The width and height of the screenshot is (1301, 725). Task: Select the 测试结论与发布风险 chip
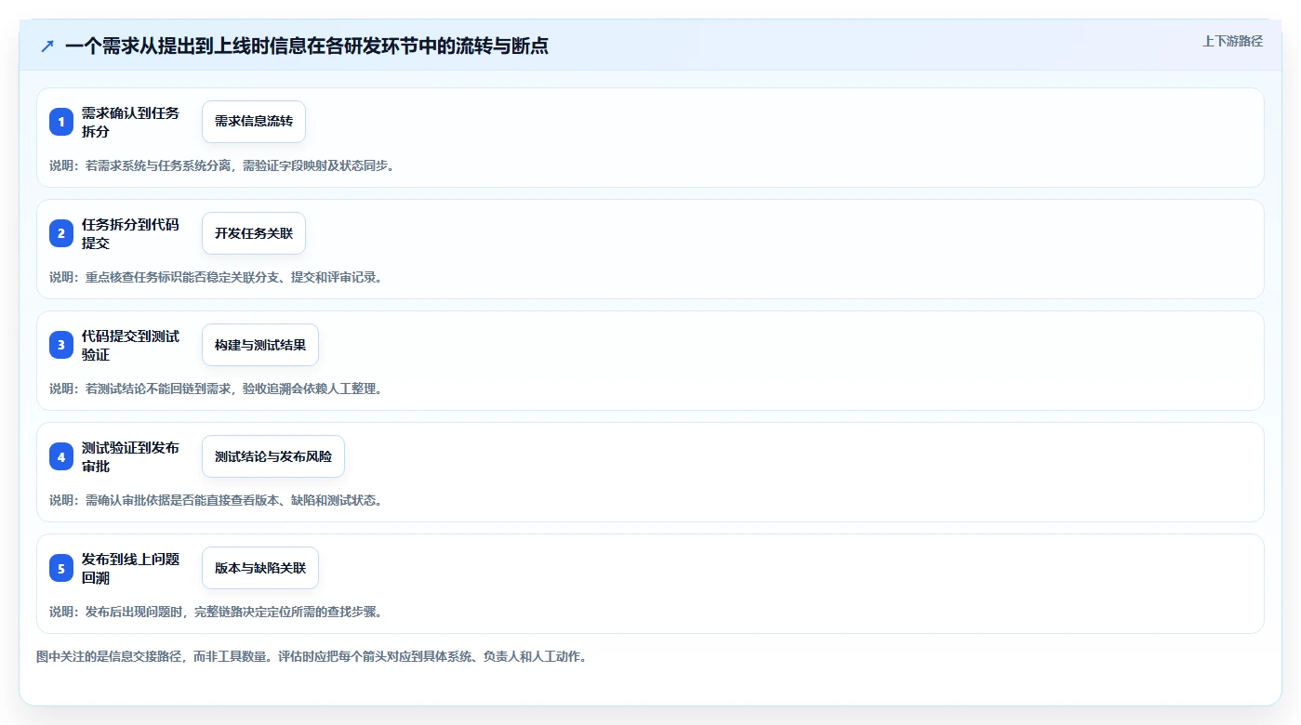tap(273, 456)
